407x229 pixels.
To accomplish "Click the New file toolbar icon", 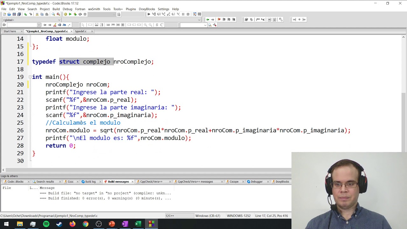I will 4,14.
